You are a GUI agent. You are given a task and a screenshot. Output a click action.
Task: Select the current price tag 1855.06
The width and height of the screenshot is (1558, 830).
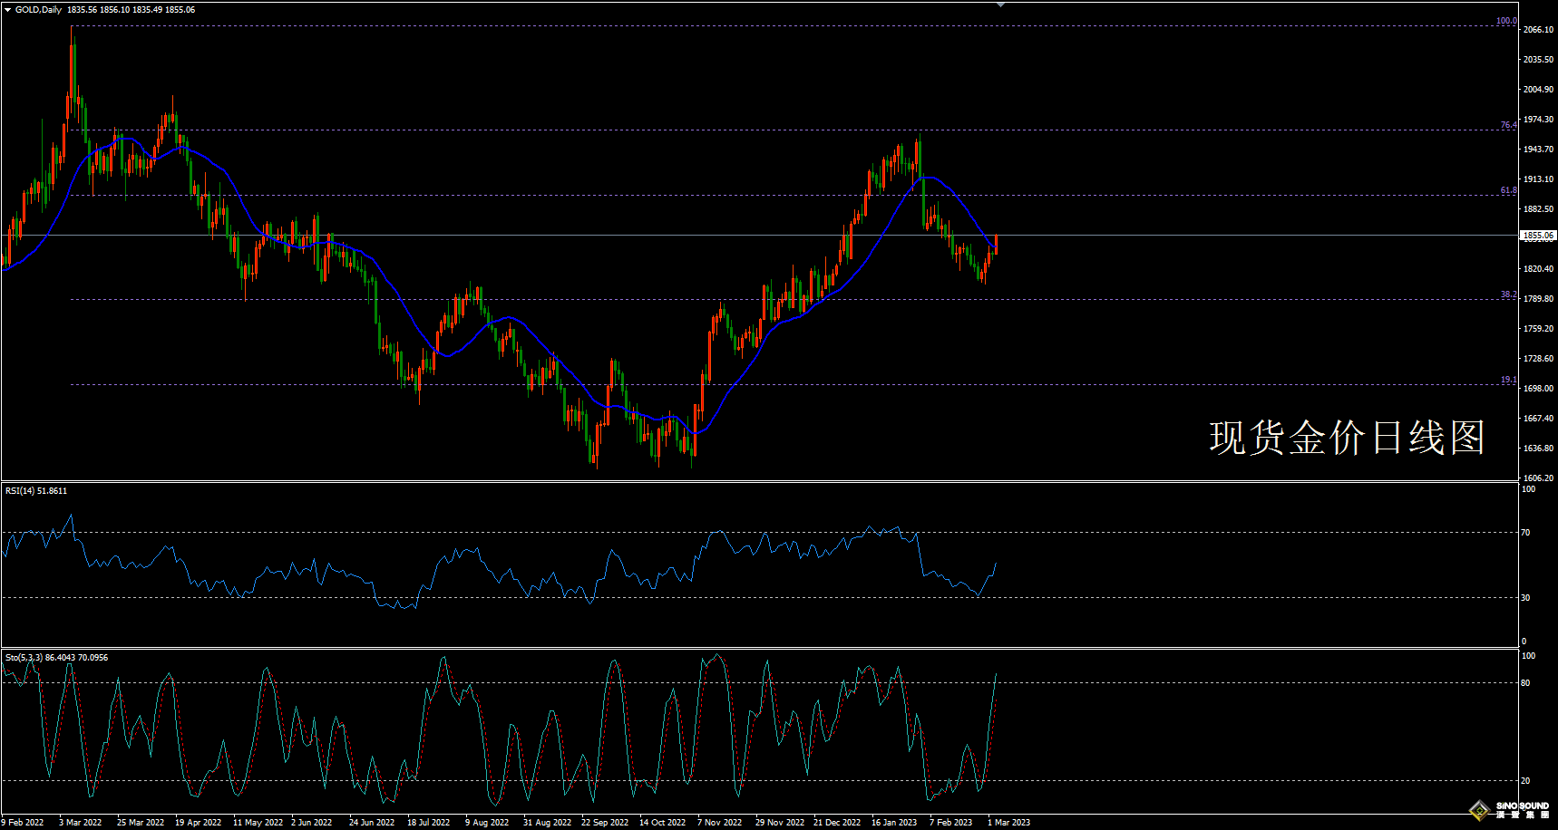click(x=1538, y=236)
